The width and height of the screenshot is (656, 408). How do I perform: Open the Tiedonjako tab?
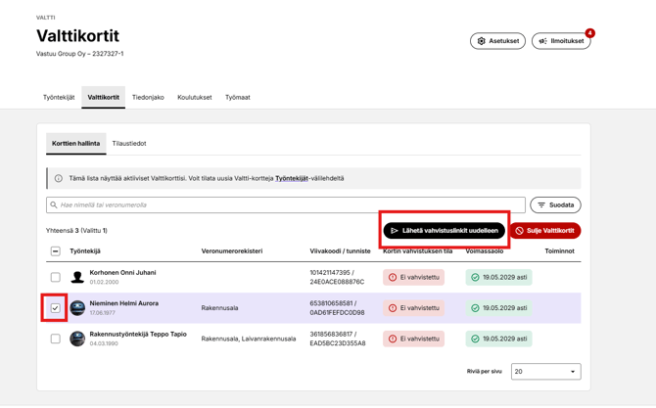pos(148,98)
